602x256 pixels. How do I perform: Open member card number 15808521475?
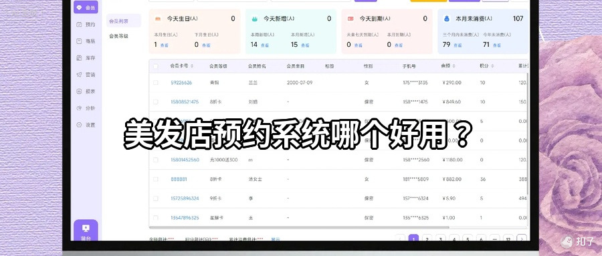[x=185, y=102]
